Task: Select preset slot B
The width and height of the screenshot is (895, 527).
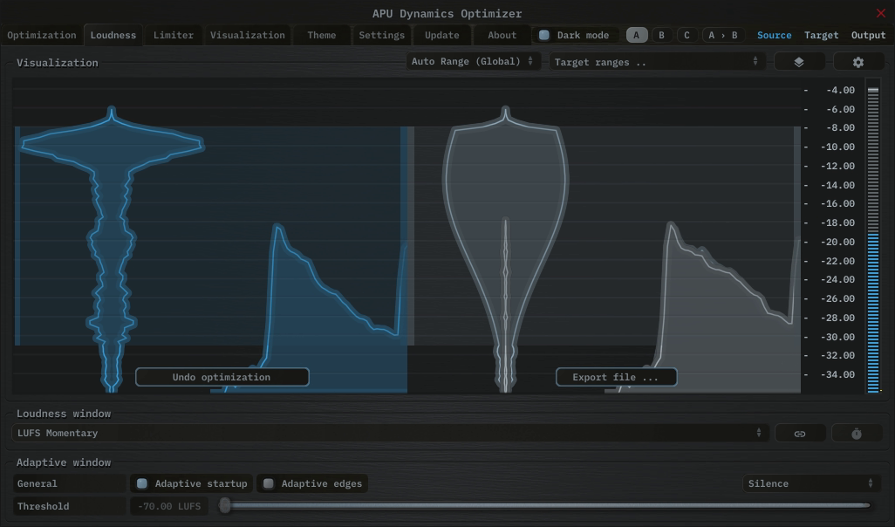Action: (661, 36)
